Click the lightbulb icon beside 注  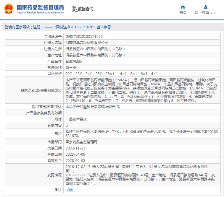coord(56,190)
